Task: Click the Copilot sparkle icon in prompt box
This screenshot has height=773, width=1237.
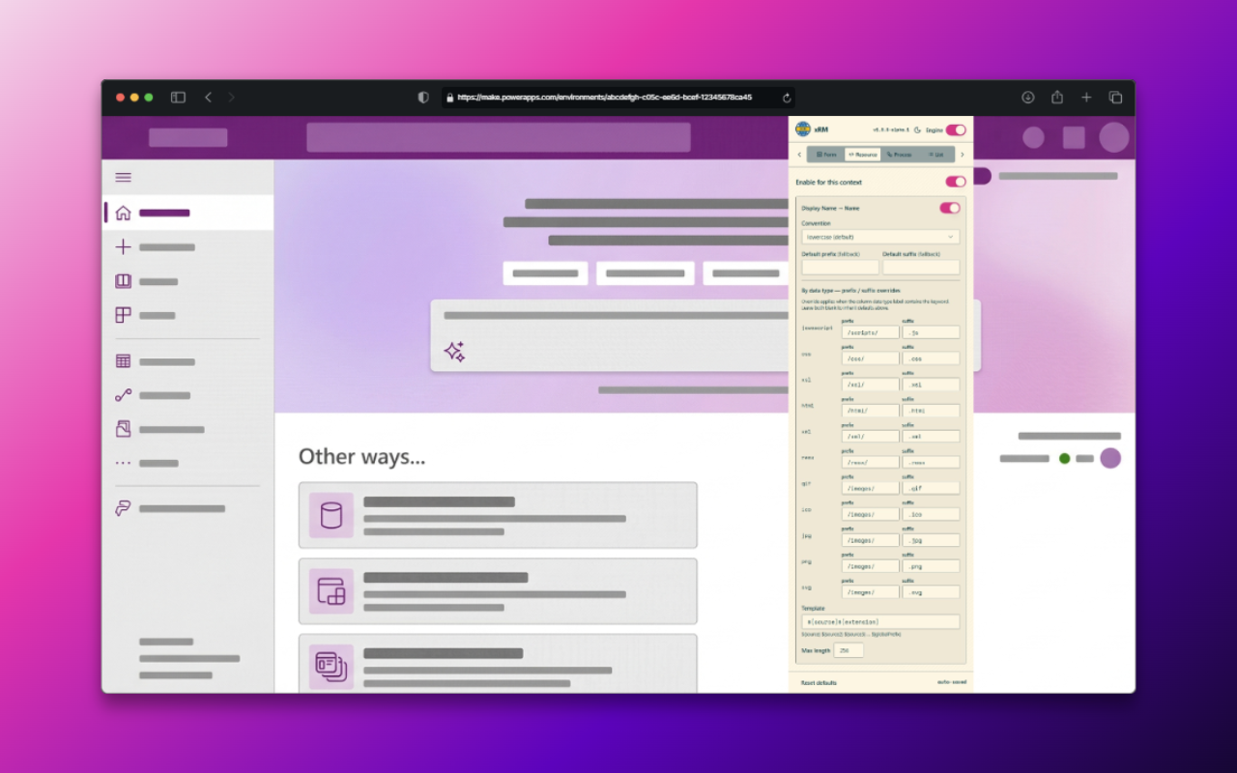Action: pyautogui.click(x=454, y=352)
